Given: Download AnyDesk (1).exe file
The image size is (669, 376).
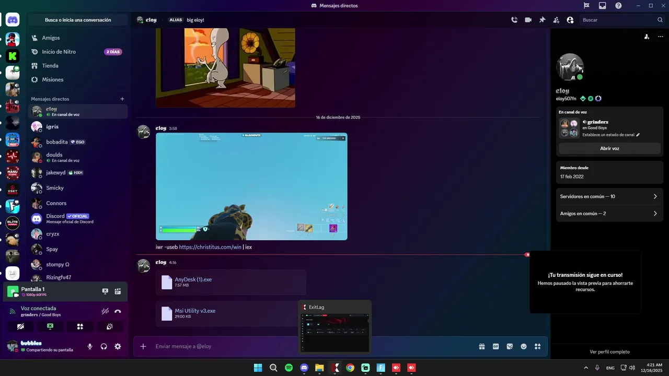Looking at the screenshot, I should 193,279.
